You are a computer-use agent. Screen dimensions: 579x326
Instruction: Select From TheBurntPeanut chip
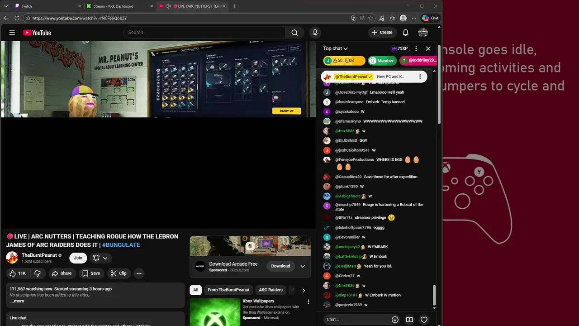[x=228, y=290]
